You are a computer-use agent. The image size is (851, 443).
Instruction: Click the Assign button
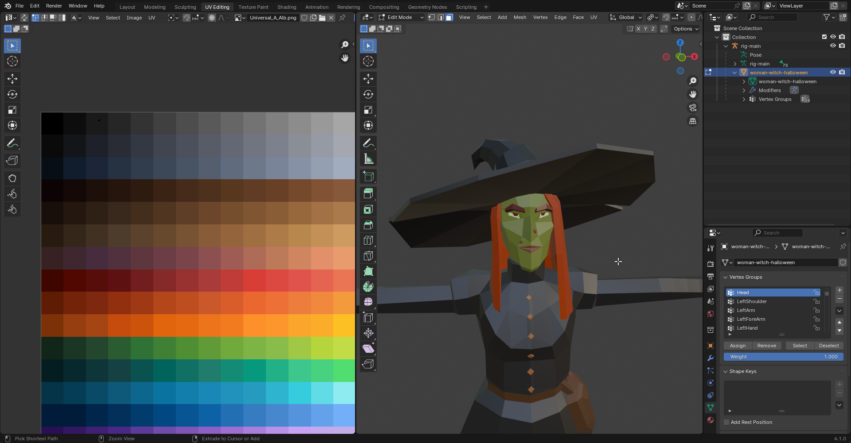coord(738,346)
